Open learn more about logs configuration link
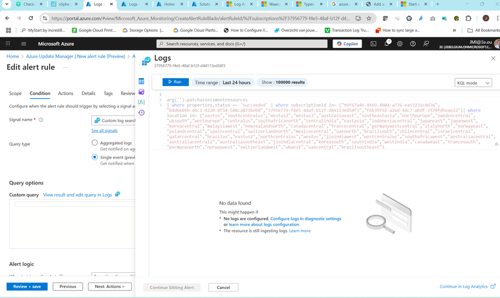Viewport: 500px width, 298px height. click(x=264, y=224)
